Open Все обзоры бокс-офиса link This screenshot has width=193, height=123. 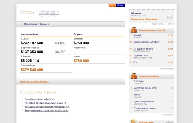(40, 99)
